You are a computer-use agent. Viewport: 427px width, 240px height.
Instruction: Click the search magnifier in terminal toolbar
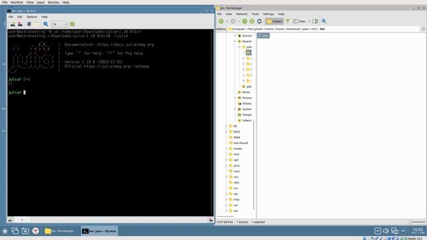click(46, 24)
